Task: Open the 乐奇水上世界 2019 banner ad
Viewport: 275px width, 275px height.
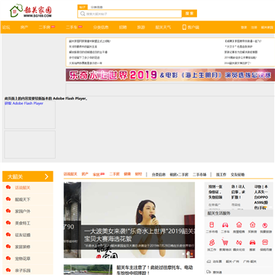Action: coord(170,75)
